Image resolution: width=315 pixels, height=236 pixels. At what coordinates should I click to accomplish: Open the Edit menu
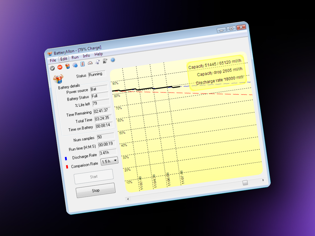tap(64, 59)
